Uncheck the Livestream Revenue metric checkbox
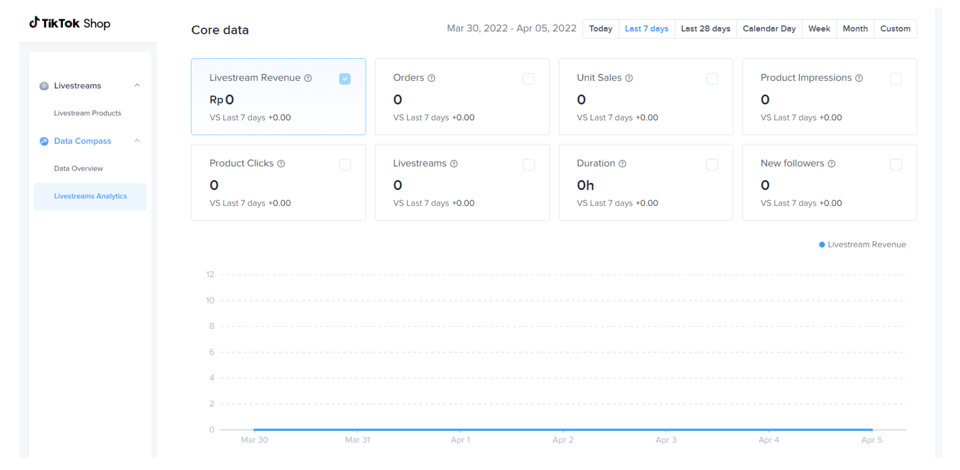960x470 pixels. [345, 79]
